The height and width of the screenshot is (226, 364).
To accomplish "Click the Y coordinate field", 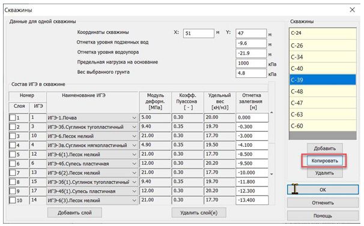I will click(x=251, y=34).
